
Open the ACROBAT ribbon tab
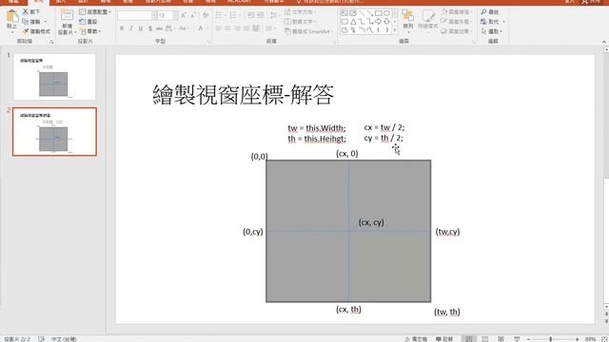coord(239,2)
